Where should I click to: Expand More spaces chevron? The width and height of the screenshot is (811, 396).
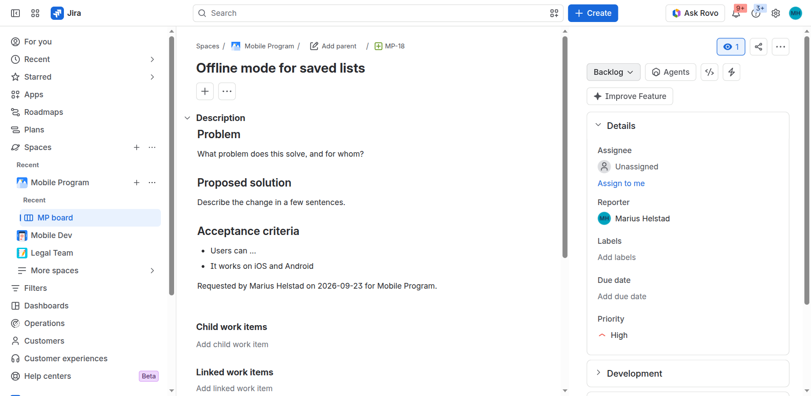click(x=152, y=271)
